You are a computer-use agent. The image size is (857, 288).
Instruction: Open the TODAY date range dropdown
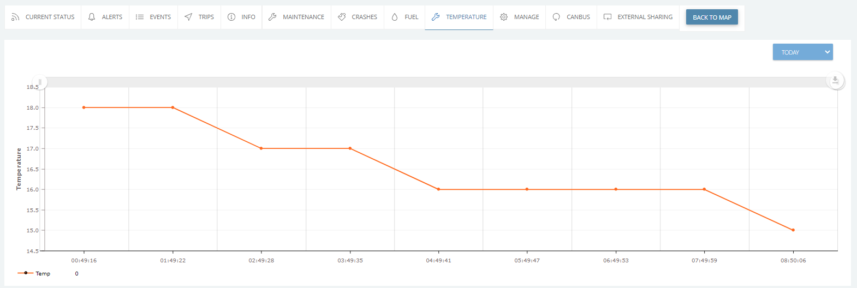802,52
